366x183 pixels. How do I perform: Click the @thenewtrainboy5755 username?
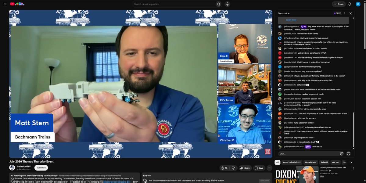click(293, 109)
